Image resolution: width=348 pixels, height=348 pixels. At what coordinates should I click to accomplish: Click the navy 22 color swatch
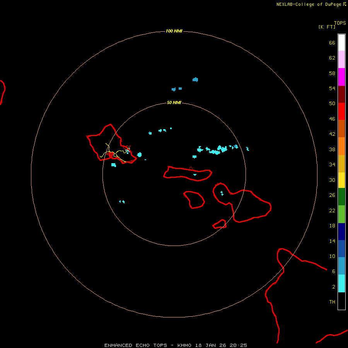[x=341, y=232]
